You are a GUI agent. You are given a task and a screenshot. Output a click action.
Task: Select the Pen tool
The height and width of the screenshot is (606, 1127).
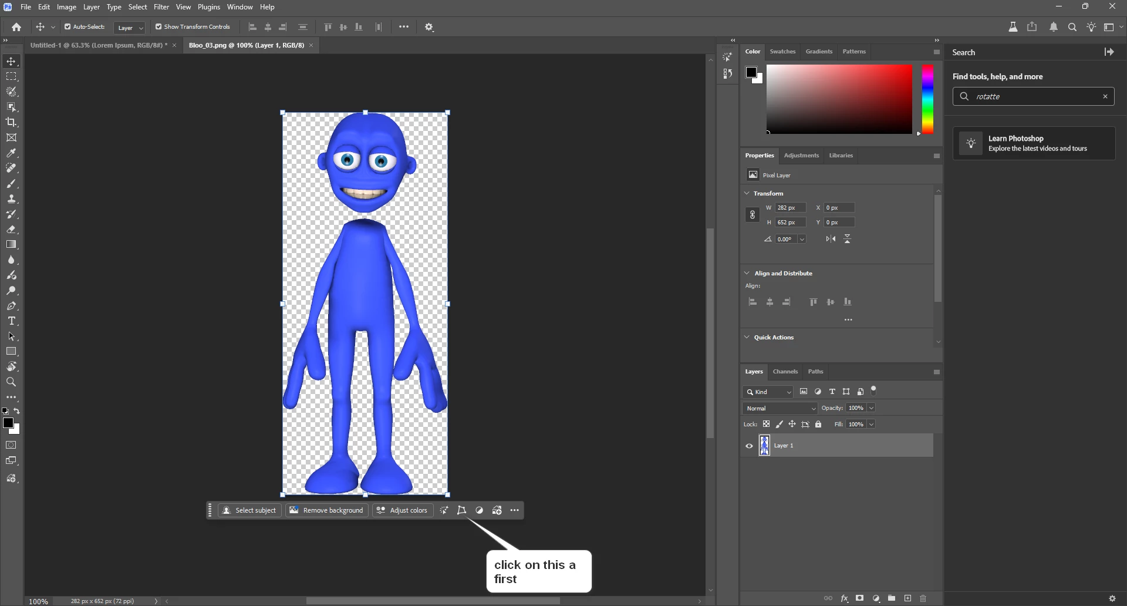point(11,306)
